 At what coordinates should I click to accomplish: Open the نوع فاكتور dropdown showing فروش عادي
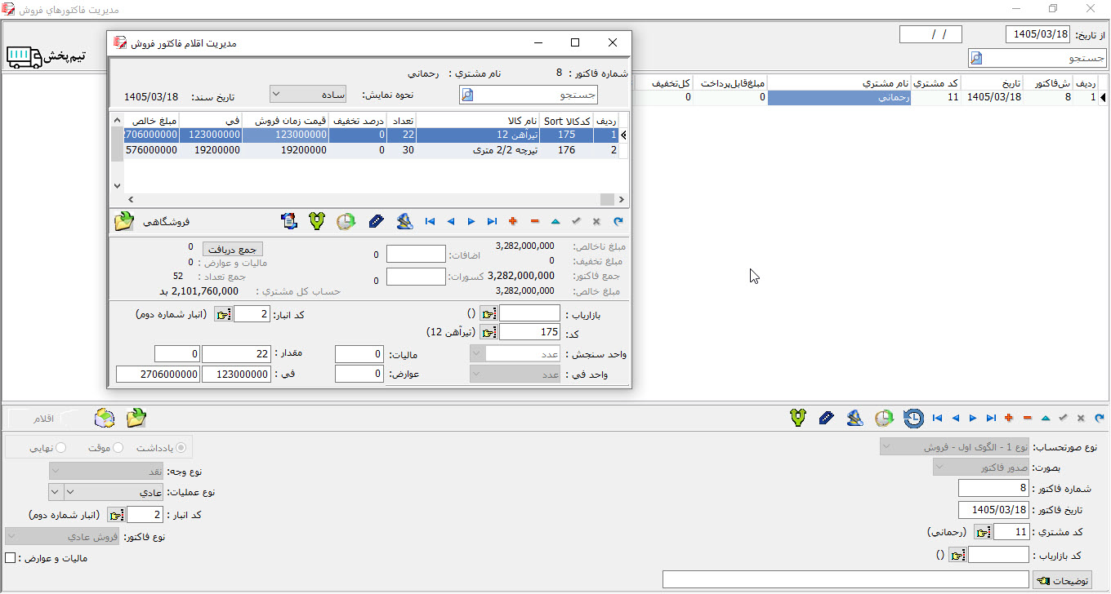(x=62, y=536)
